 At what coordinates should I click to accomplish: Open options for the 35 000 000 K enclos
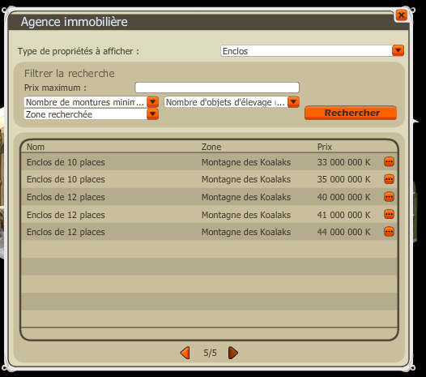coord(389,179)
